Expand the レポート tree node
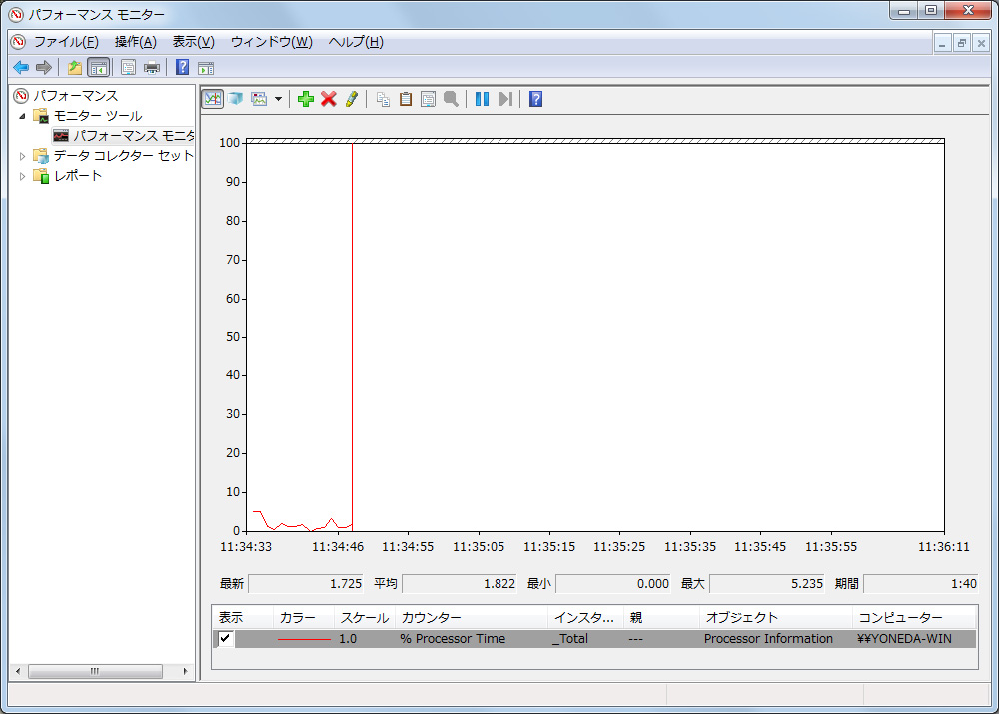Viewport: 999px width, 714px height. pos(23,176)
